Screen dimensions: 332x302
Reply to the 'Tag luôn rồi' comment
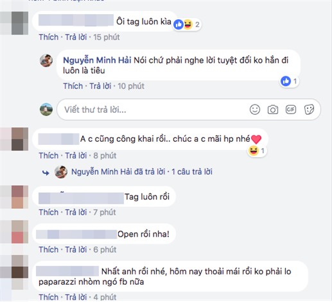[x=76, y=212]
